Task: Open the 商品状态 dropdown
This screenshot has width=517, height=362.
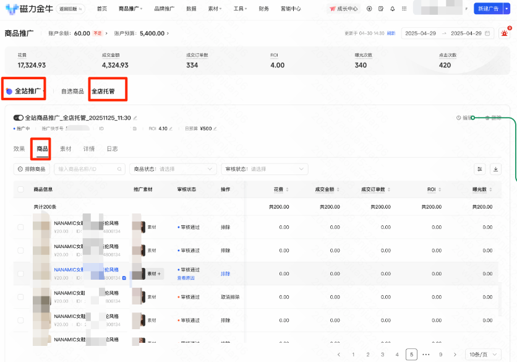Action: tap(173, 169)
